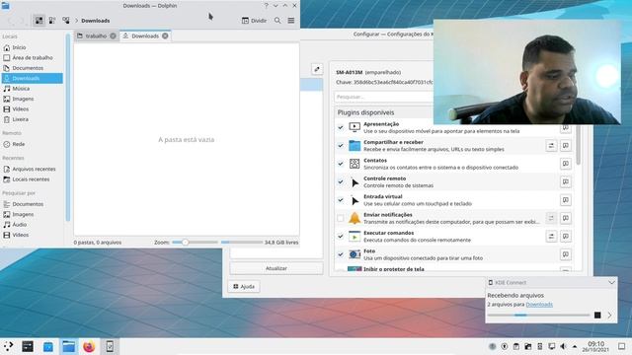Expand details arrow in KDE Connect notification
This screenshot has width=632, height=355.
(x=609, y=316)
